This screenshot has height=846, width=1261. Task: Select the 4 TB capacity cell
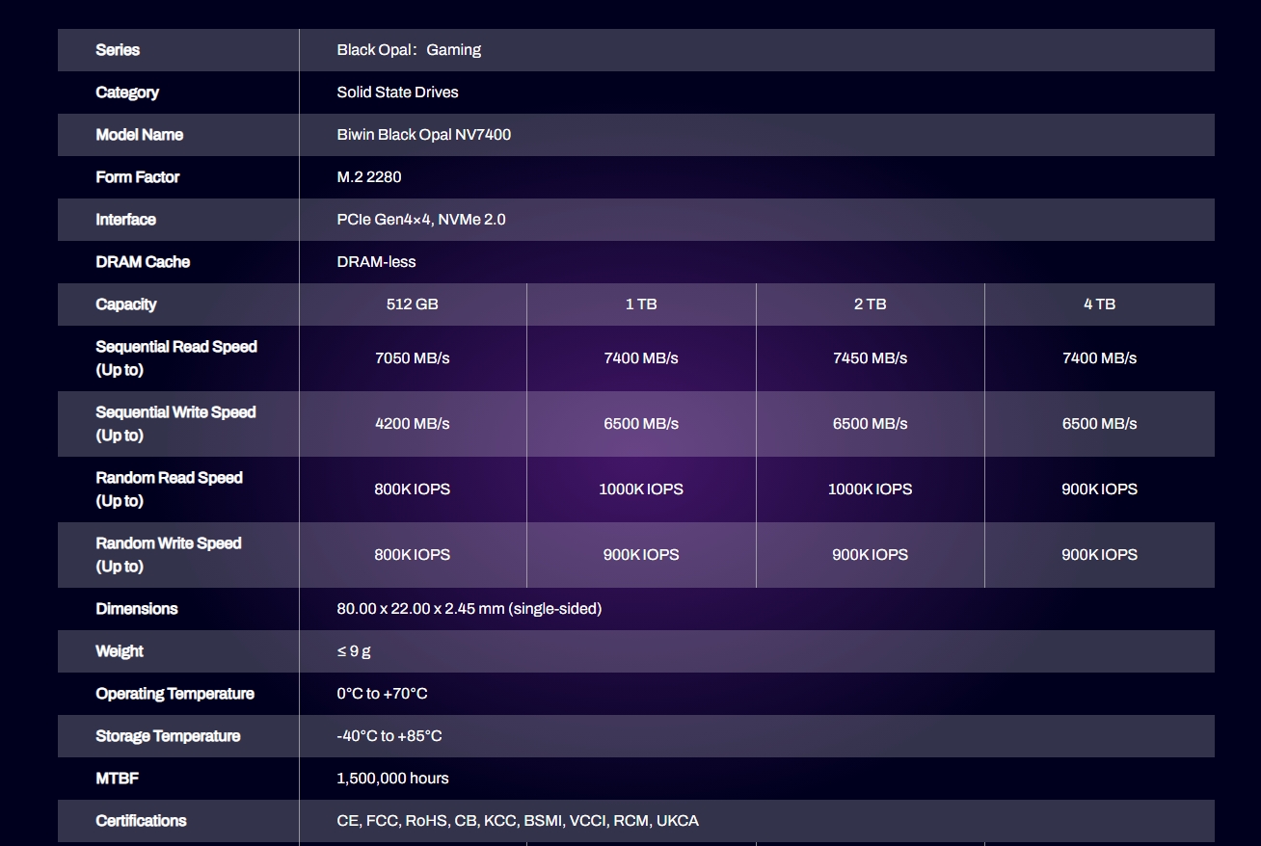(1100, 304)
